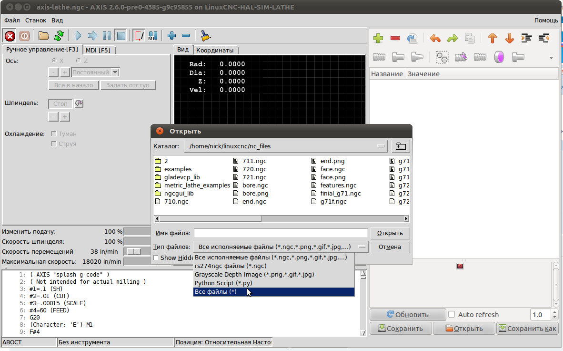
Task: Click the Обновить refresh button
Action: (408, 315)
